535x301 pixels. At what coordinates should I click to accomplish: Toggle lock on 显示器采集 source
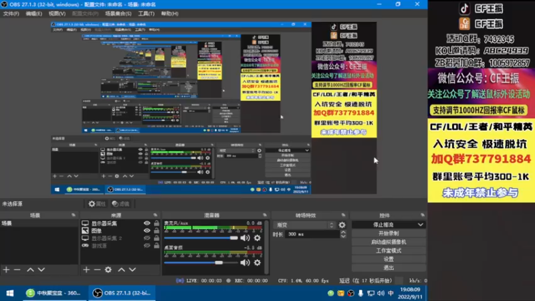pos(156,223)
